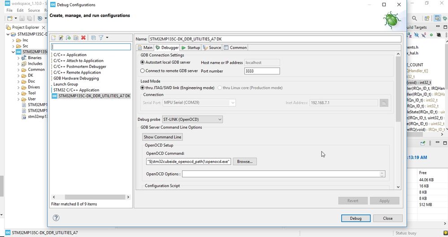This screenshot has height=237, width=448.
Task: Click the build target icon in main toolbar
Action: pos(40,18)
